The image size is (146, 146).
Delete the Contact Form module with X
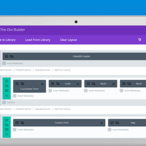(x=101, y=123)
